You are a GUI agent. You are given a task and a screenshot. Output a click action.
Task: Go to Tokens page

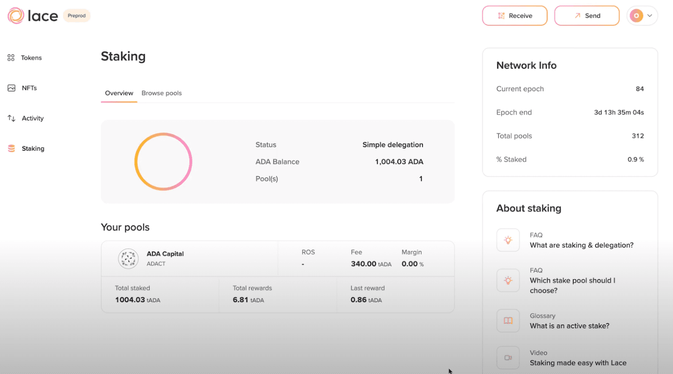click(x=31, y=58)
